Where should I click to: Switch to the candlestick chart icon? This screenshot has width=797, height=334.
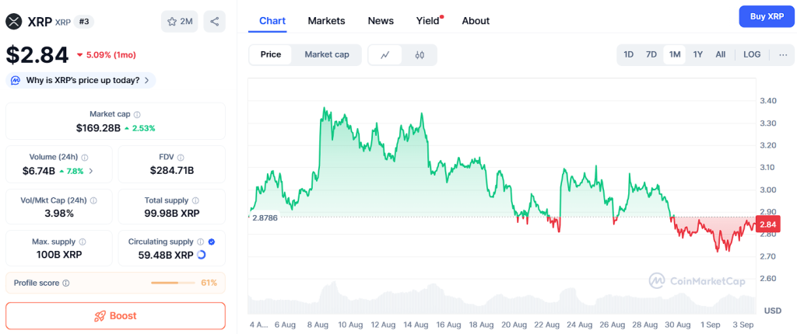coord(420,54)
